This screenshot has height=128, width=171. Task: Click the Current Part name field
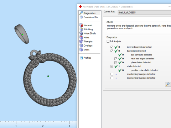pos(144,12)
